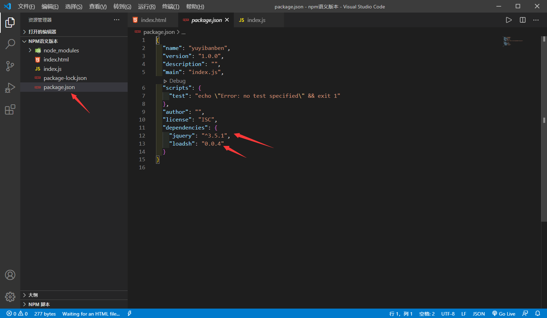Screen dimensions: 547x318
Task: Click the Go Live status button
Action: coord(504,313)
